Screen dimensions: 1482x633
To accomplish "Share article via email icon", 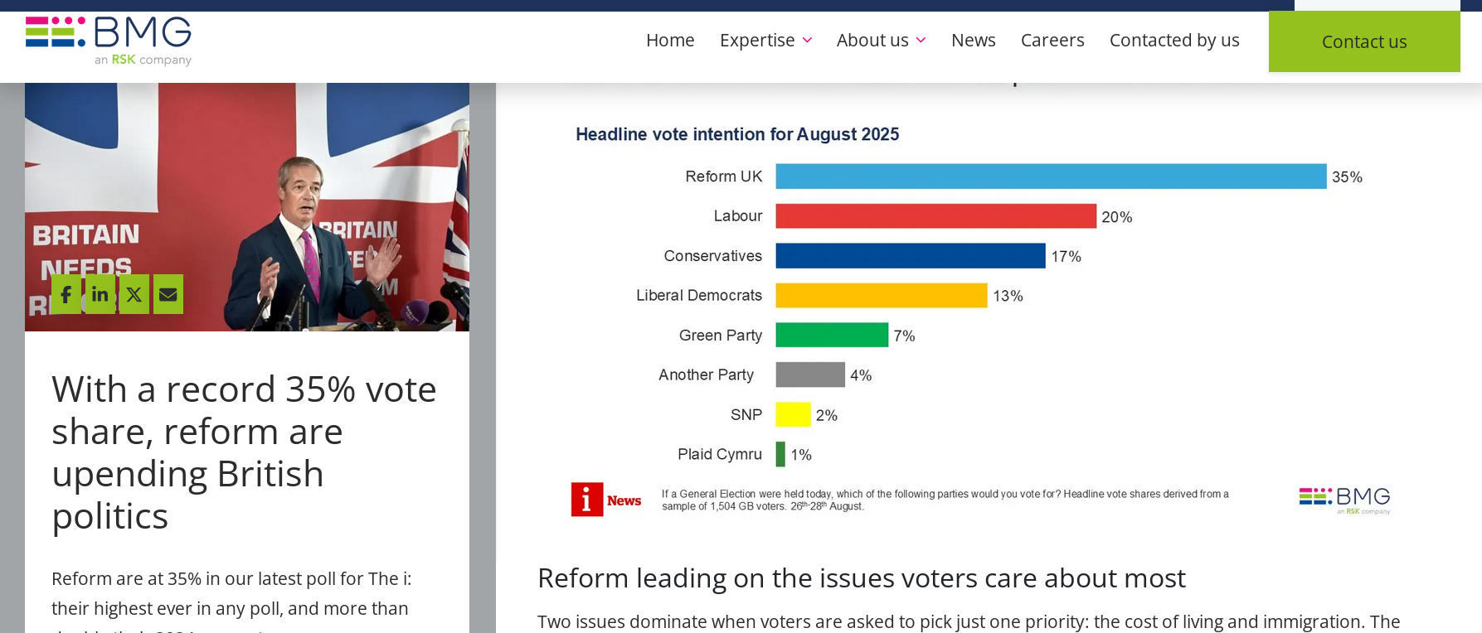I will pos(168,294).
